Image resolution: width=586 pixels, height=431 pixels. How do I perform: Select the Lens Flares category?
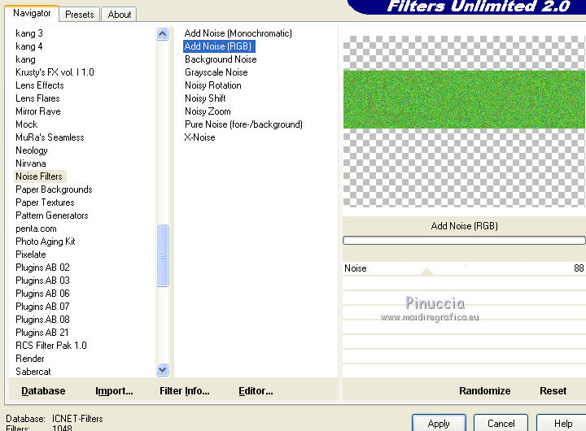pyautogui.click(x=37, y=98)
